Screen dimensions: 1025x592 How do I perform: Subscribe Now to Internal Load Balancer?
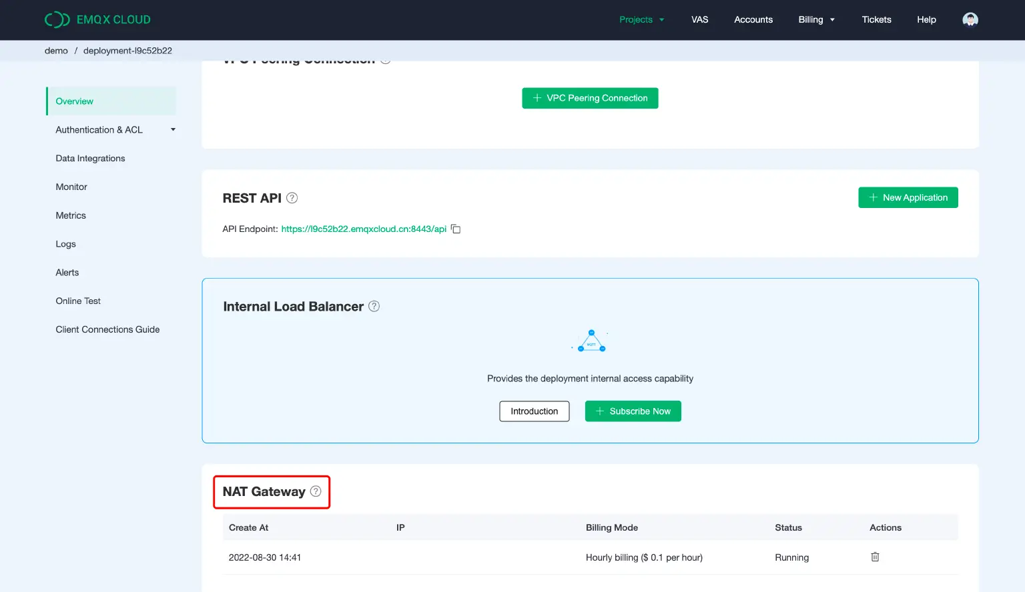[x=633, y=411]
